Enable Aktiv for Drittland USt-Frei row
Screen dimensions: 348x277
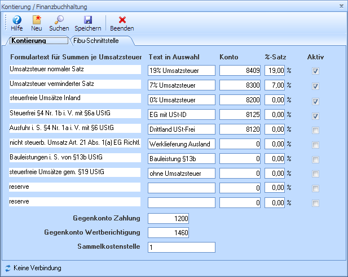pos(316,129)
